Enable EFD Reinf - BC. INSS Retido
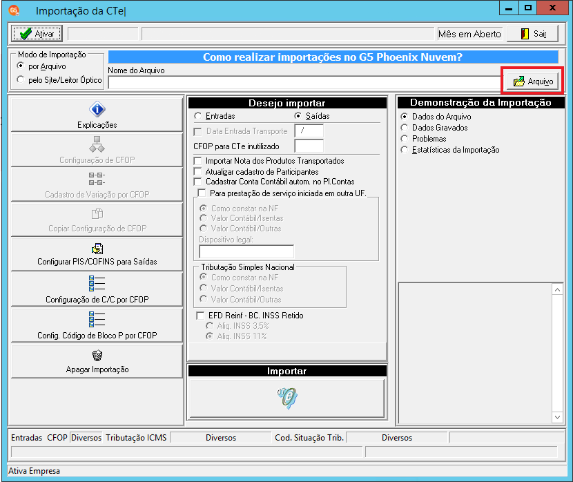This screenshot has height=482, width=573. pos(200,316)
